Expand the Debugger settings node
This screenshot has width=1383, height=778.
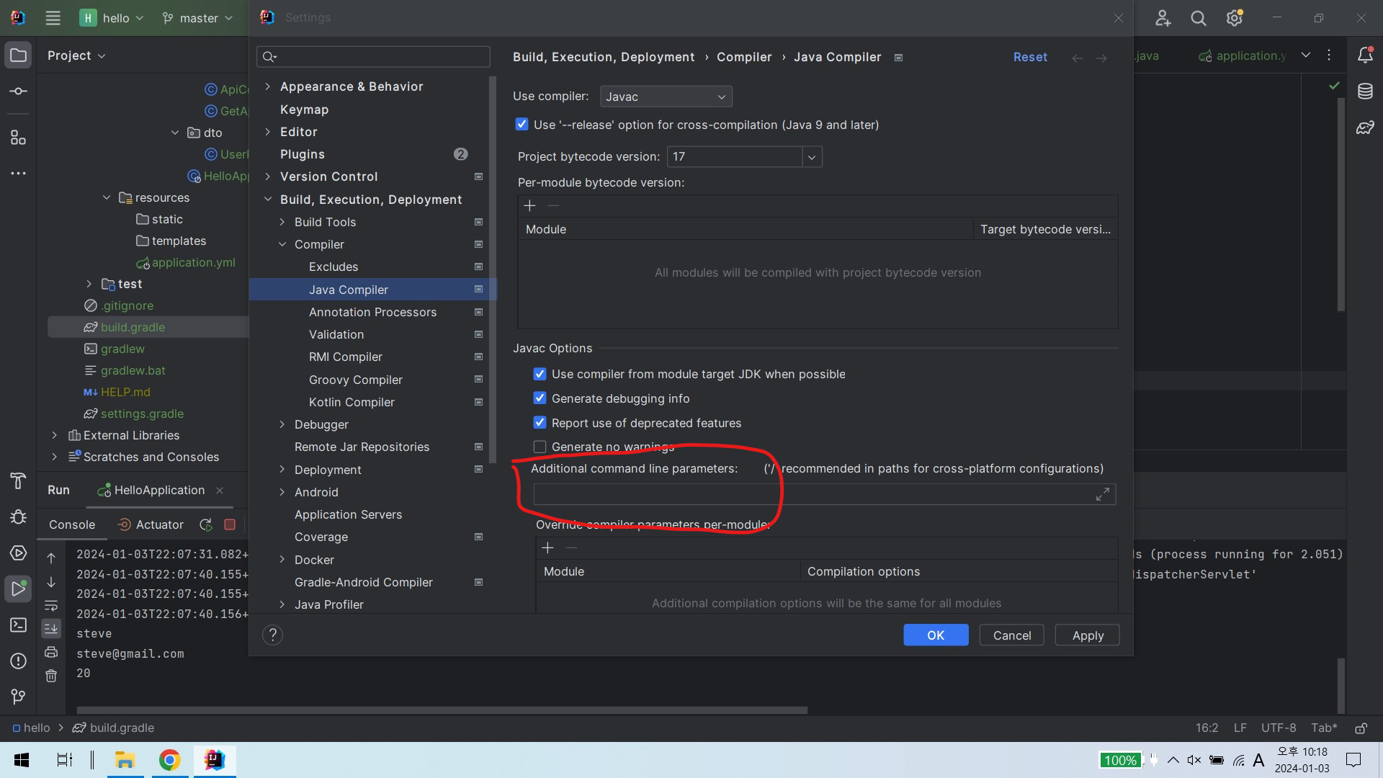coord(282,424)
